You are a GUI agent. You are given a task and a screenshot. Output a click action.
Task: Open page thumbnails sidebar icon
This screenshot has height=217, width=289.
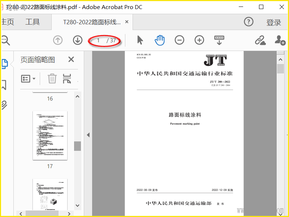coord(5,64)
